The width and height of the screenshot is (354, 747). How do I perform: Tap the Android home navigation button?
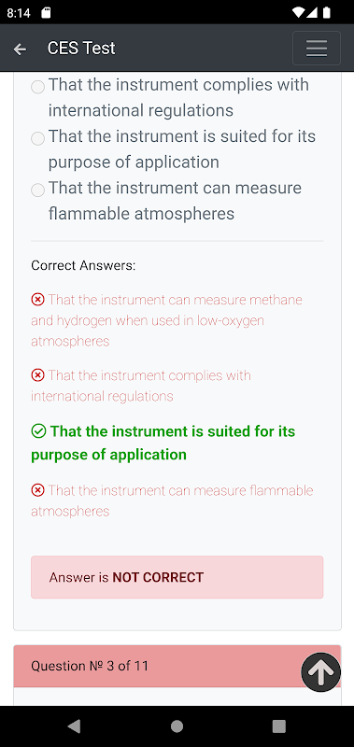click(x=177, y=726)
